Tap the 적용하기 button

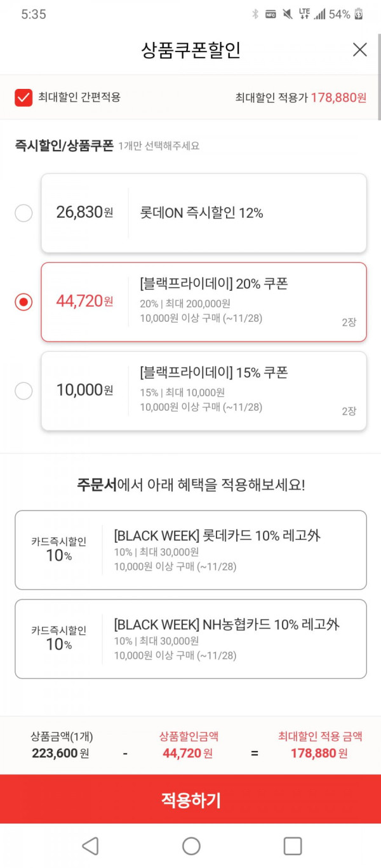(x=190, y=799)
